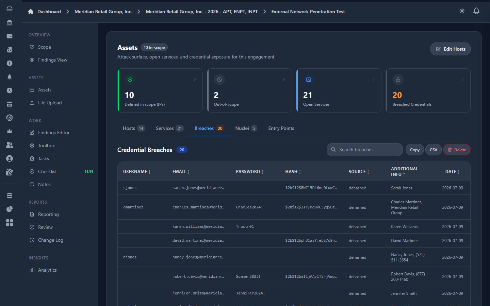Sort table by ADDITIONAL INFO column

(x=405, y=171)
